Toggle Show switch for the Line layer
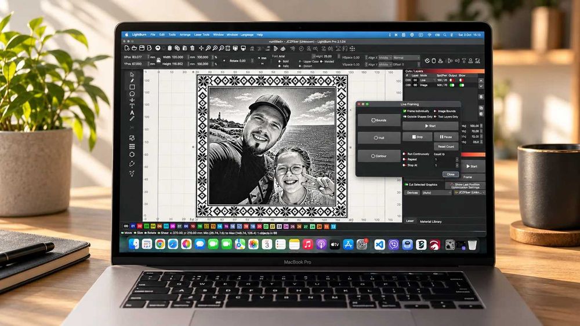This screenshot has height=326, width=580. coord(461,80)
